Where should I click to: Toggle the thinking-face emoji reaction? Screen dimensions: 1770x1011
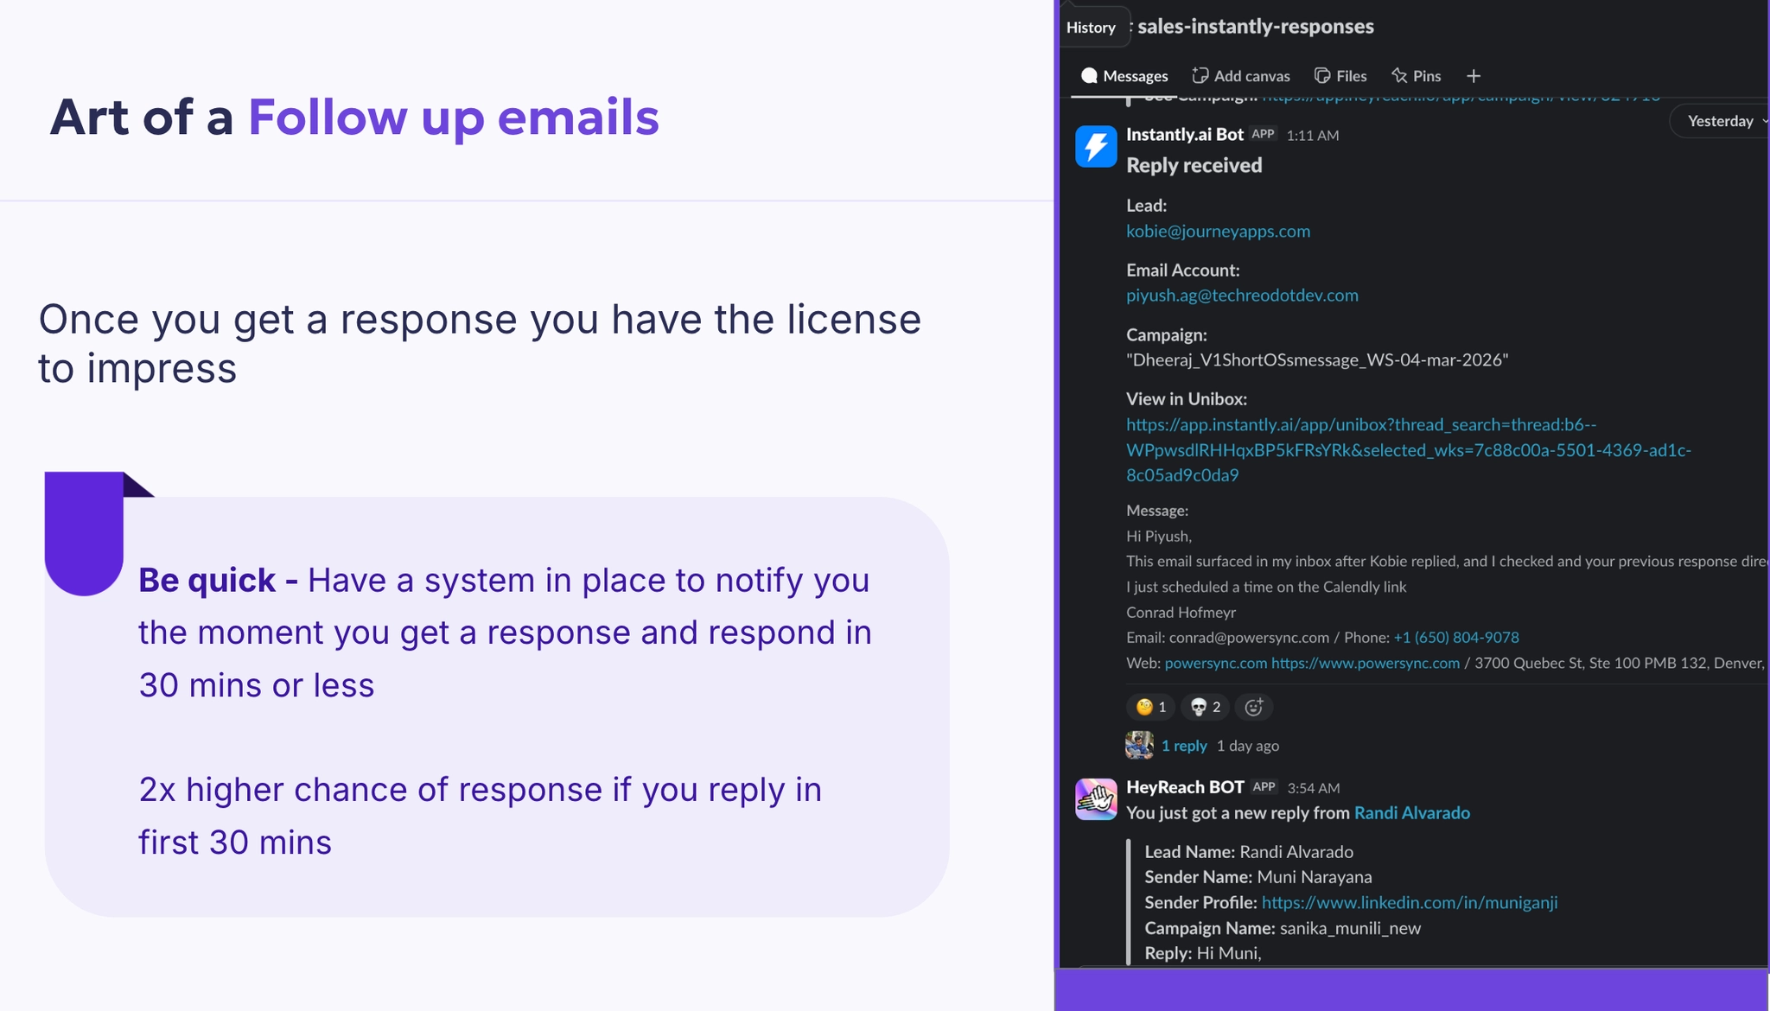tap(1150, 707)
